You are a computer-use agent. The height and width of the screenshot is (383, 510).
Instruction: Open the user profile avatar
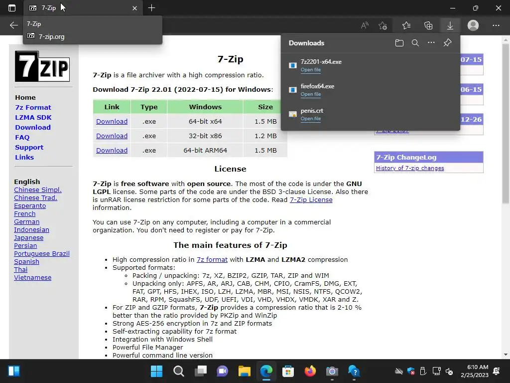(473, 25)
